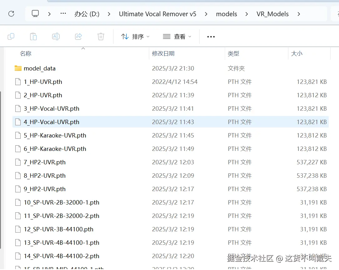Click VR_Models breadcrumb
The image size is (339, 270).
273,14
